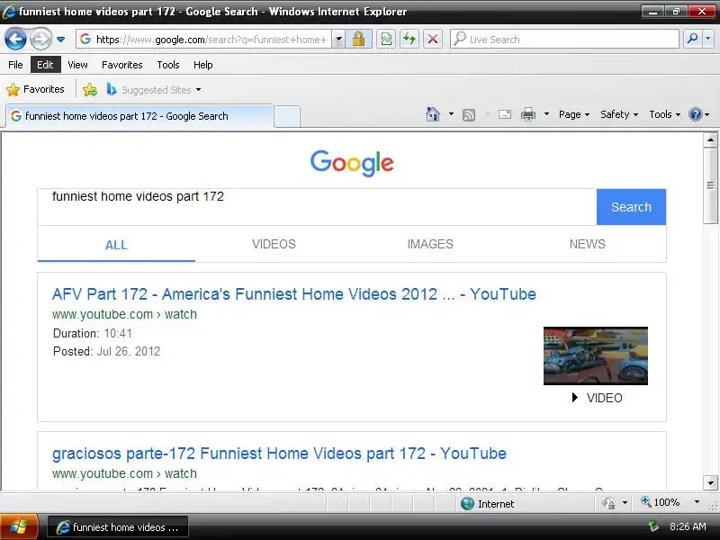Click the Duration 10:41 text
This screenshot has height=540, width=720.
[x=93, y=333]
